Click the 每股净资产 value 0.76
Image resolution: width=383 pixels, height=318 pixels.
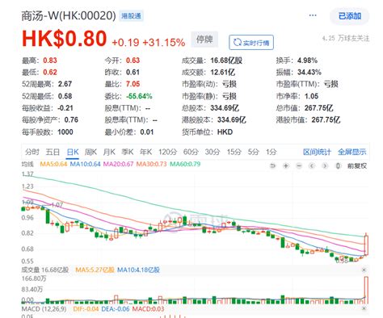(x=71, y=119)
